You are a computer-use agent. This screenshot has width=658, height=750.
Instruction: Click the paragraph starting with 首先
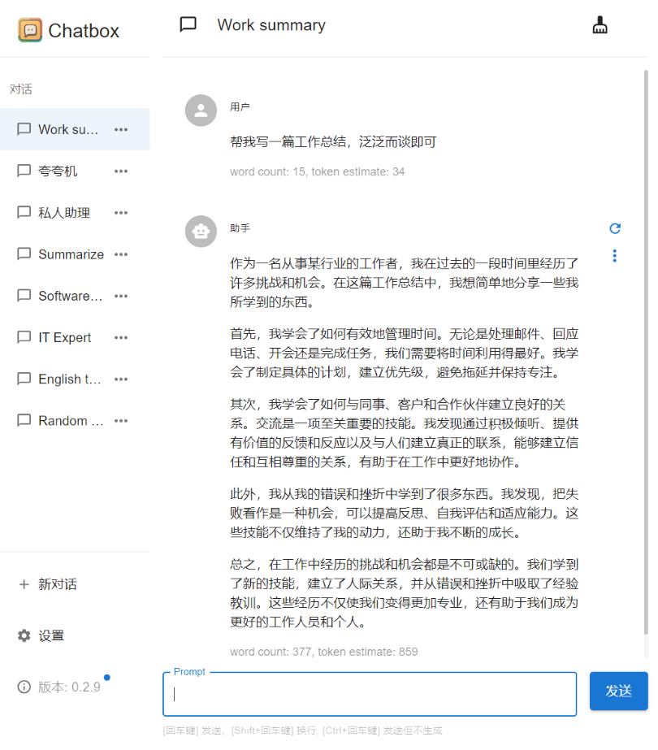click(404, 353)
